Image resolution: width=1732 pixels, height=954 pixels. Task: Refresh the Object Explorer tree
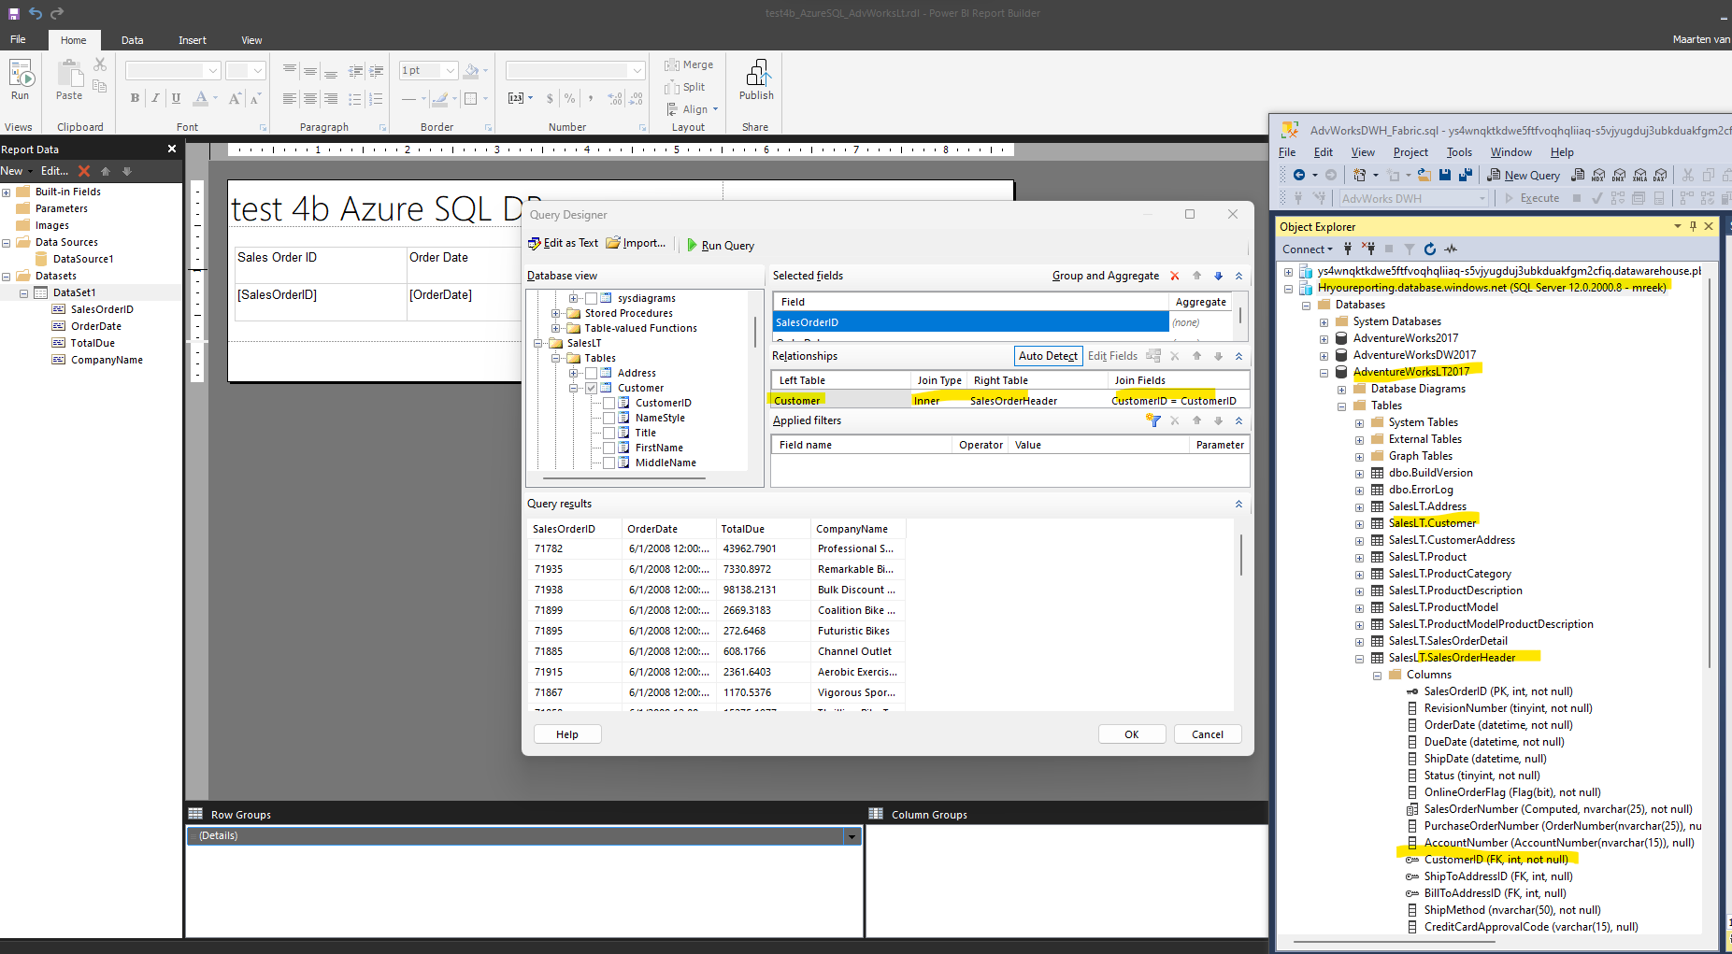[x=1430, y=249]
